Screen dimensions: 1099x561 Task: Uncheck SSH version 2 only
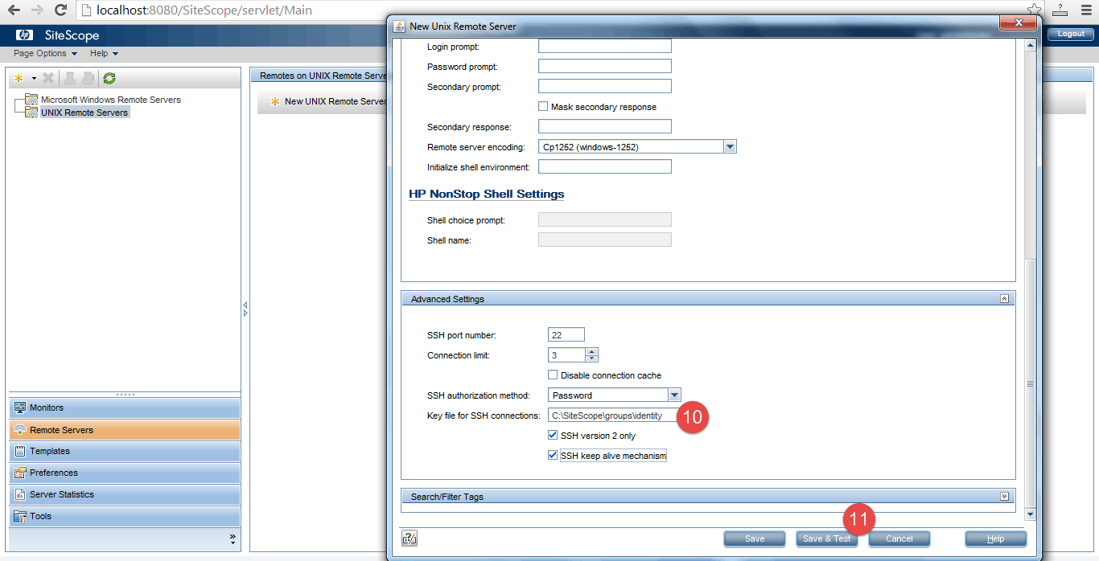coord(553,435)
